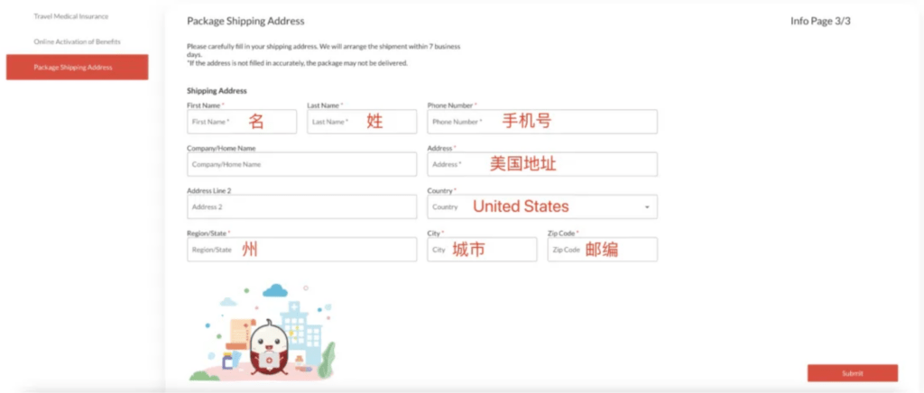Click the First Name input field
924x393 pixels.
242,122
